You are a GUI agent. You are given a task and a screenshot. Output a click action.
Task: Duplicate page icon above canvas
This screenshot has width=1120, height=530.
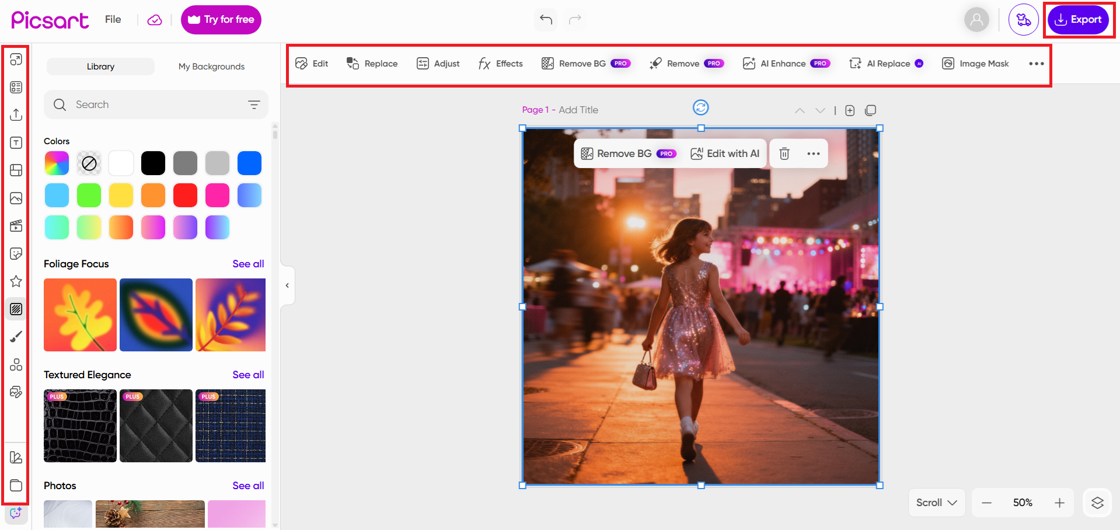(x=870, y=110)
